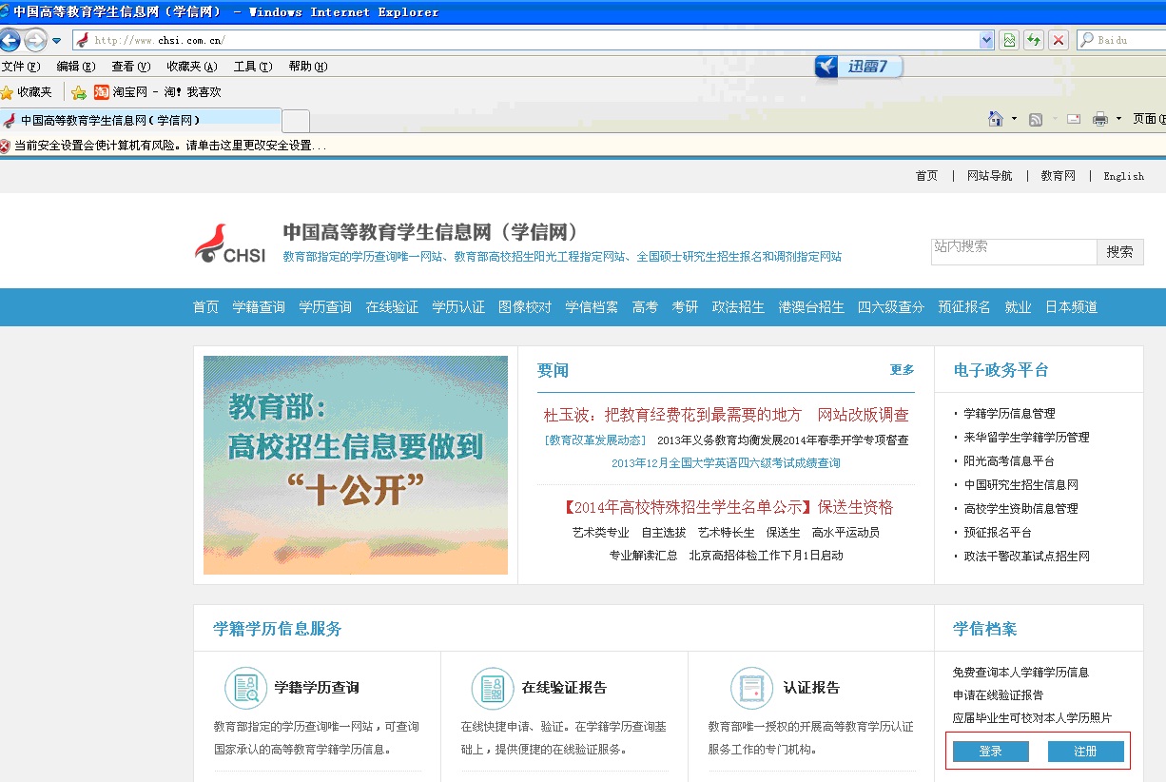Click the red X stop loading icon
The height and width of the screenshot is (782, 1166).
[1058, 40]
